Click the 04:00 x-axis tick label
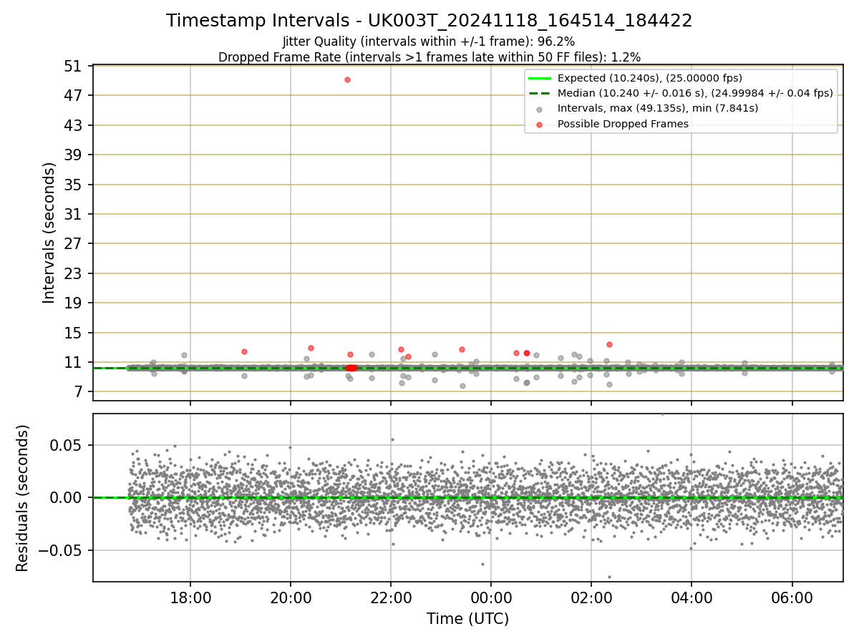 [691, 597]
